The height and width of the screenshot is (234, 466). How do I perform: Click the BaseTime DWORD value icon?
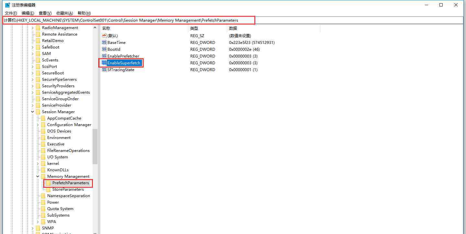(104, 42)
